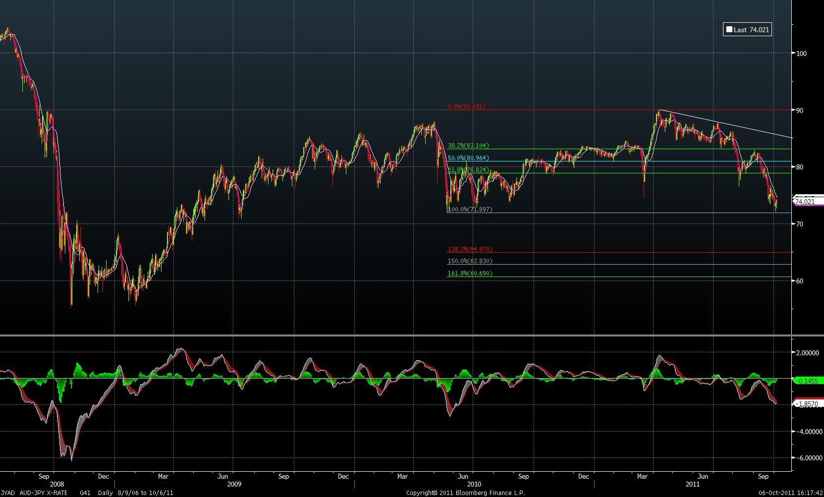Select the 161.8%(60.690) extension label

pos(470,274)
